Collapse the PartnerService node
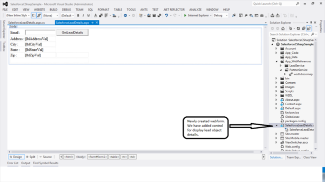 [x=280, y=70]
